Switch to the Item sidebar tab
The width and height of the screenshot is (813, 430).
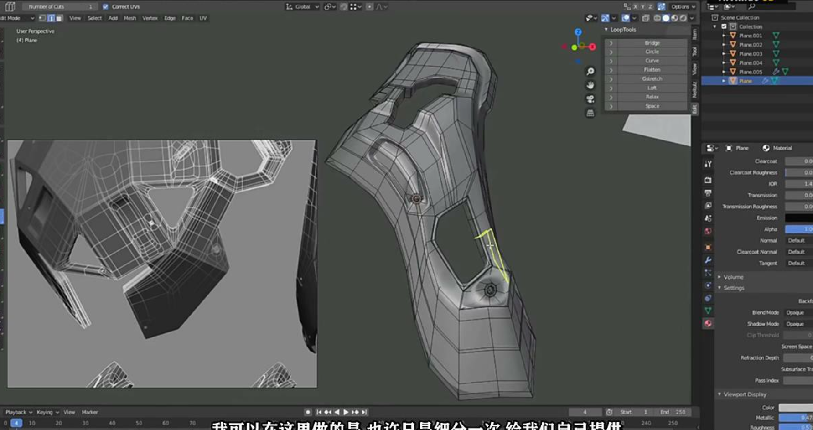(x=694, y=34)
